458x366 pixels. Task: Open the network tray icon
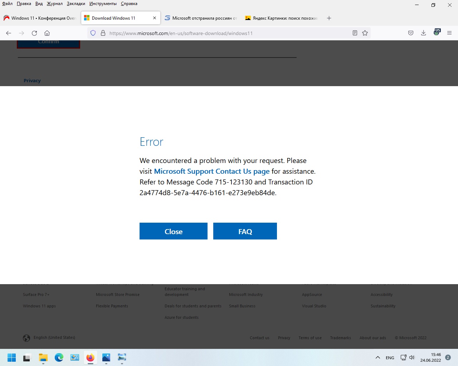pos(404,357)
